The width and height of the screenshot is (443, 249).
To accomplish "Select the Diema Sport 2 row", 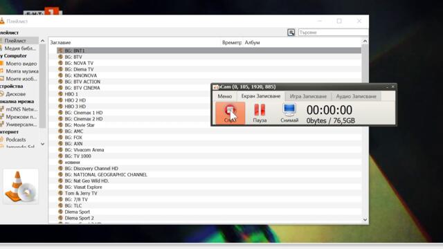I will point(209,219).
